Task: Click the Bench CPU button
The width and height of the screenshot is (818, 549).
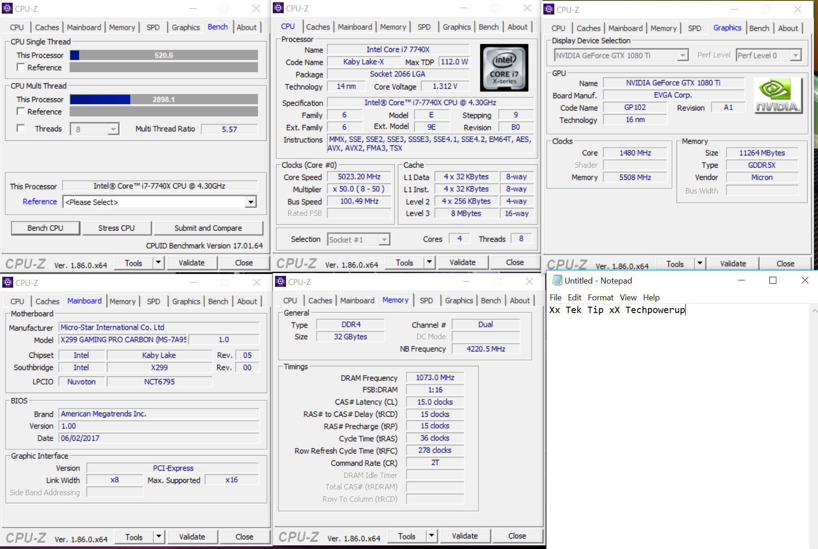Action: (x=45, y=228)
